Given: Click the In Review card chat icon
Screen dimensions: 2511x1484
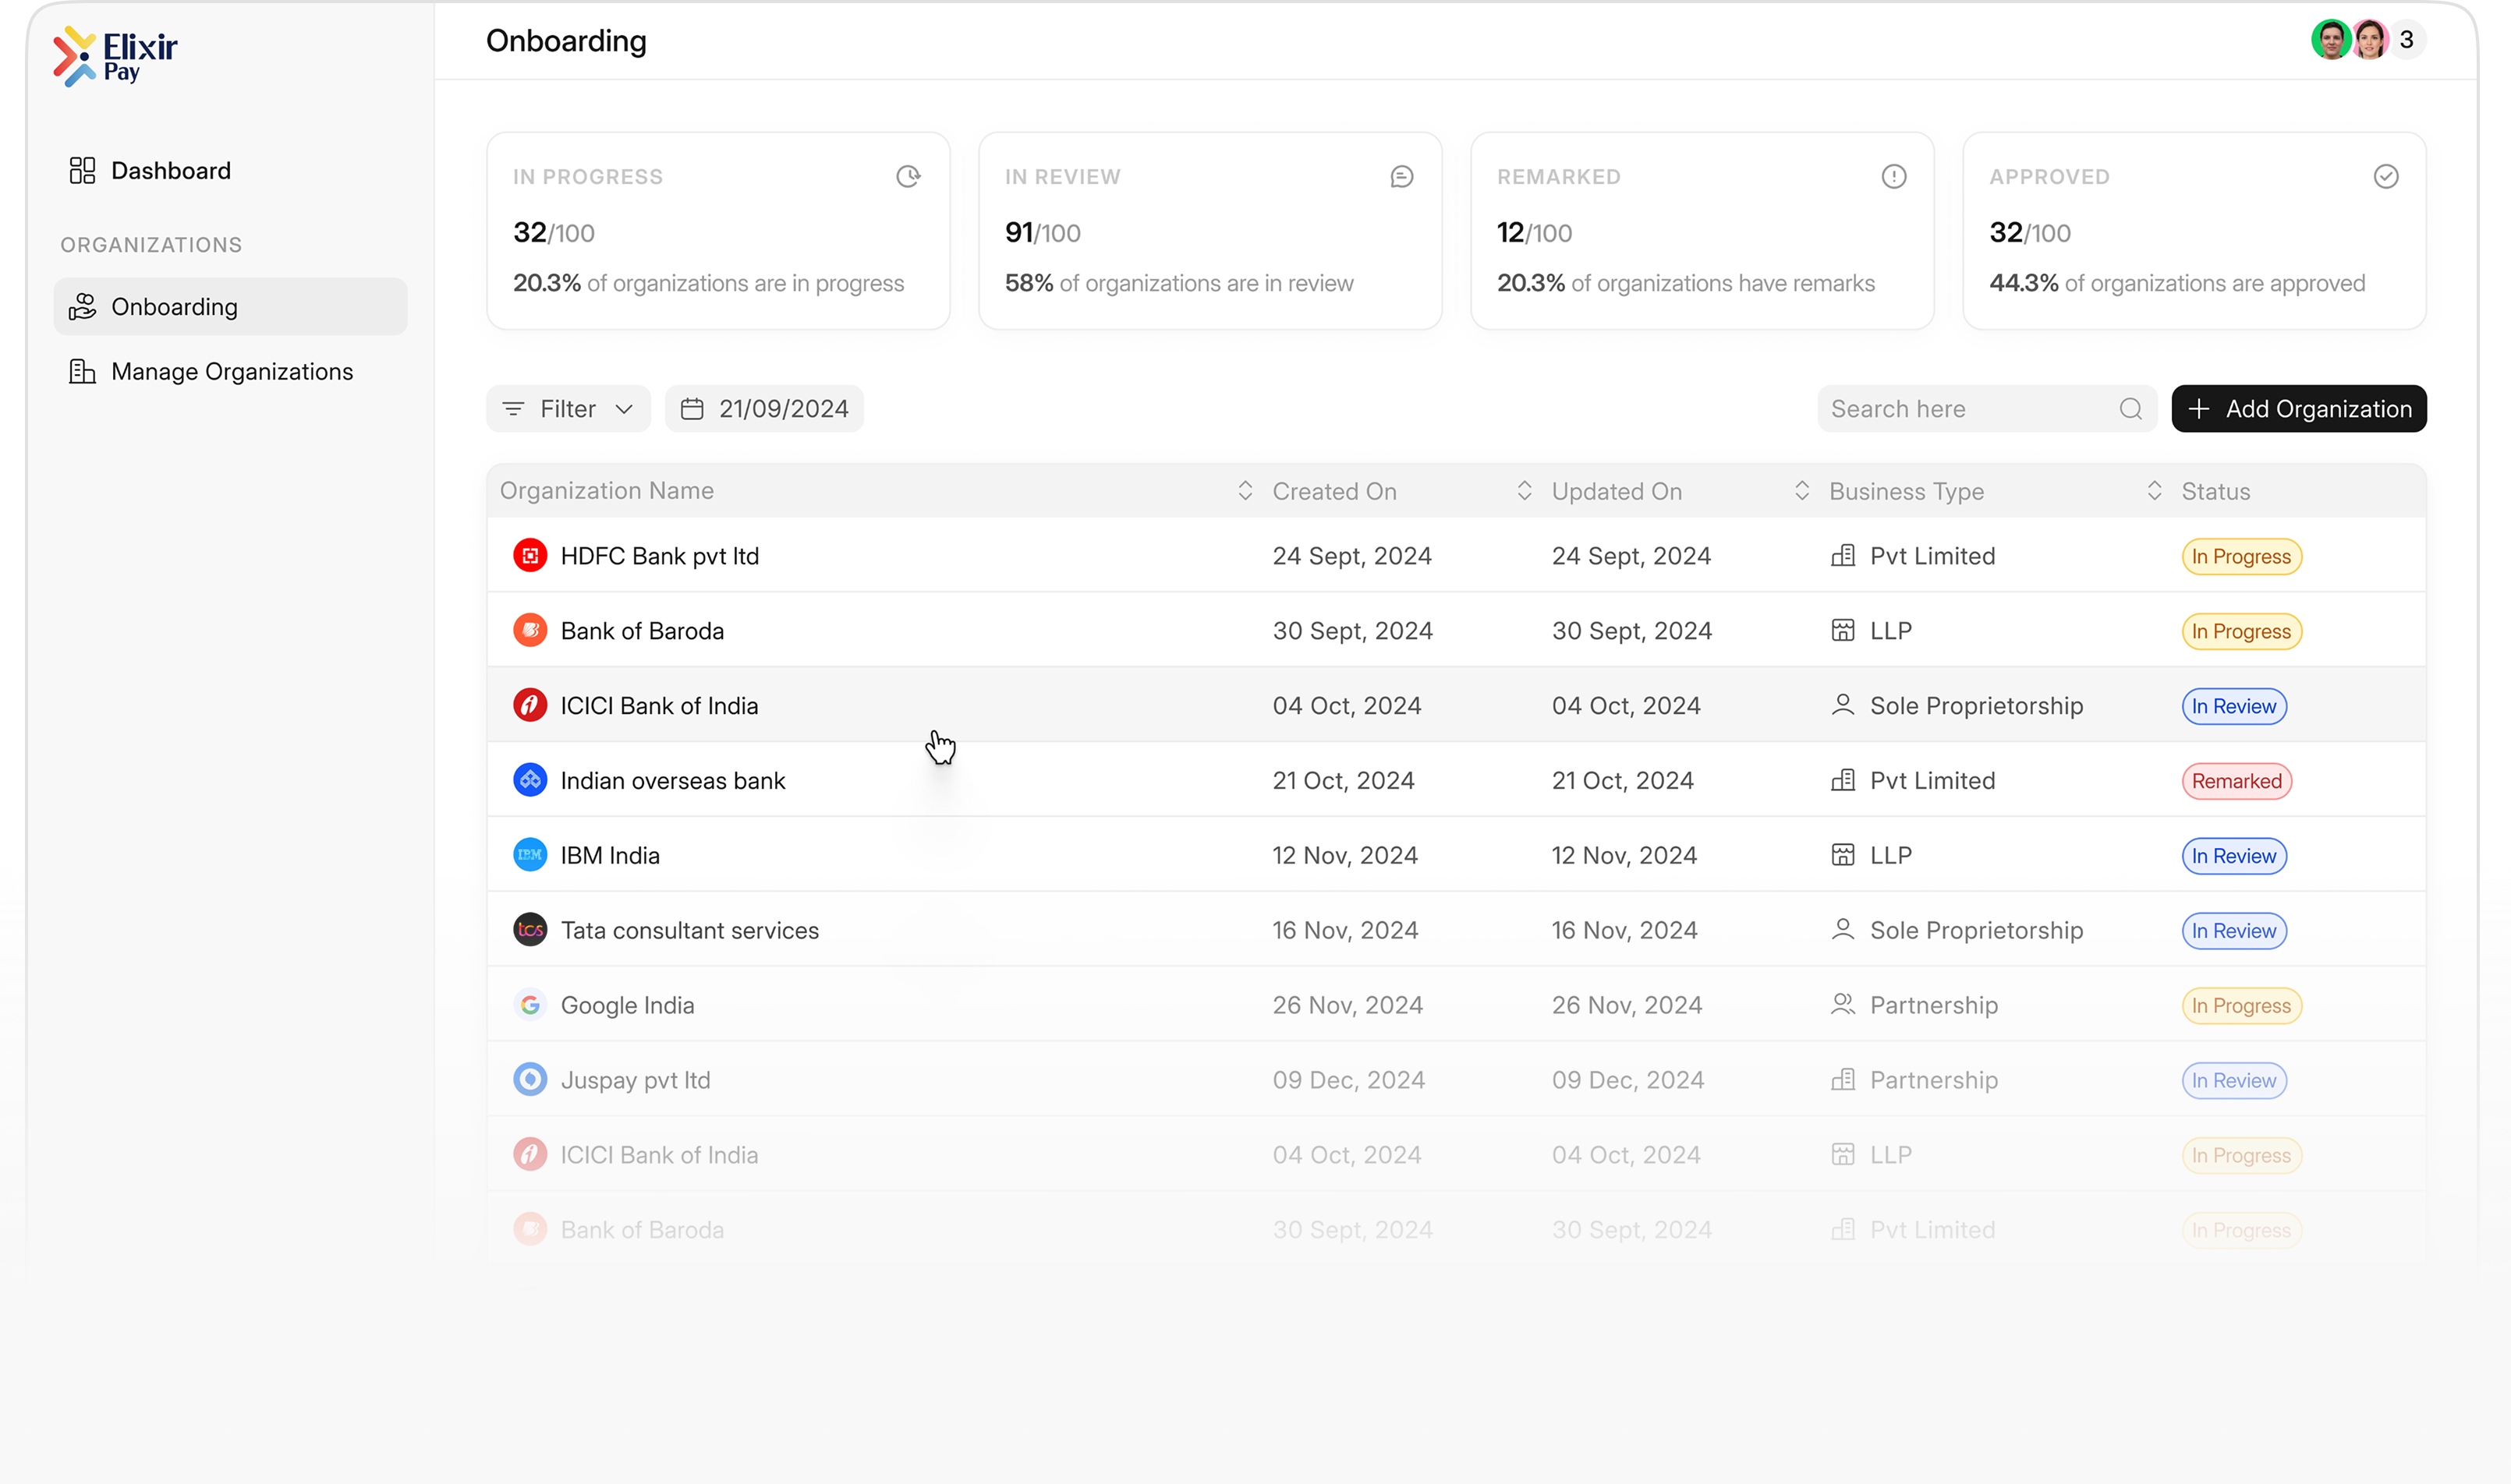Looking at the screenshot, I should pyautogui.click(x=1401, y=176).
